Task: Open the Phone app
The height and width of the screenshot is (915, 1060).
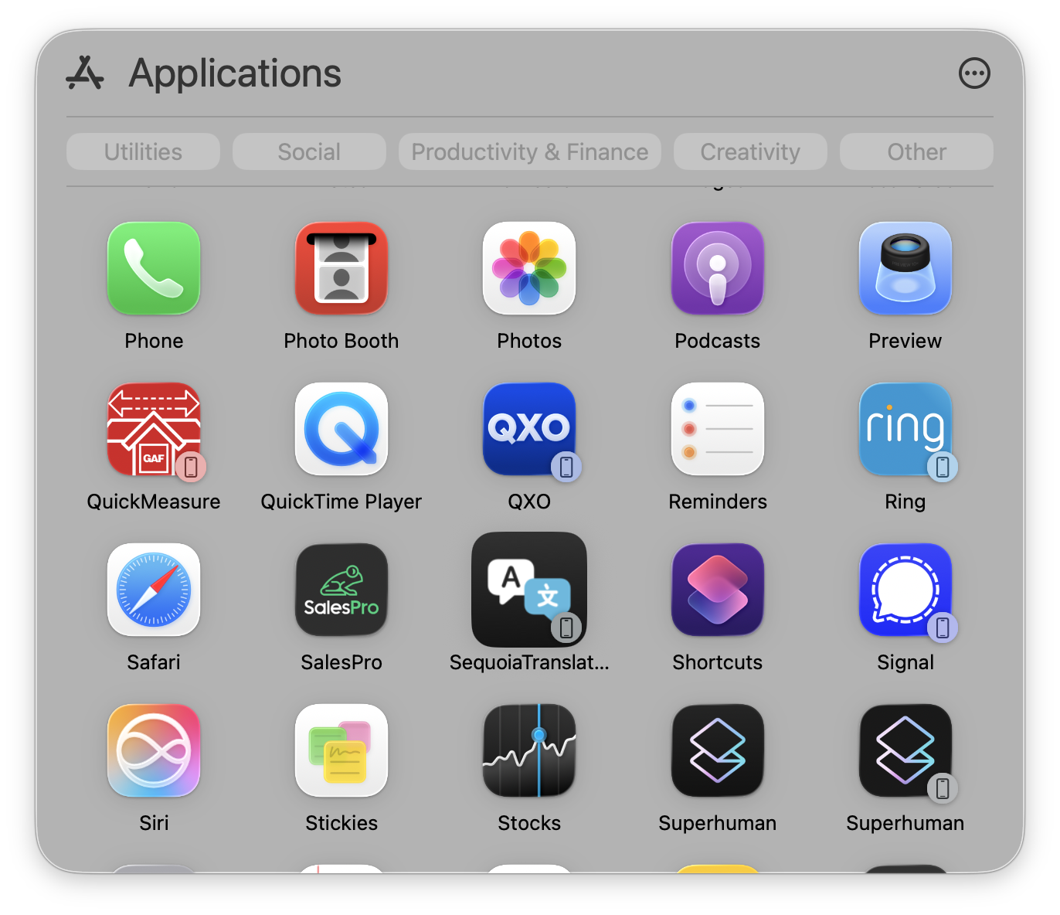Action: (154, 268)
